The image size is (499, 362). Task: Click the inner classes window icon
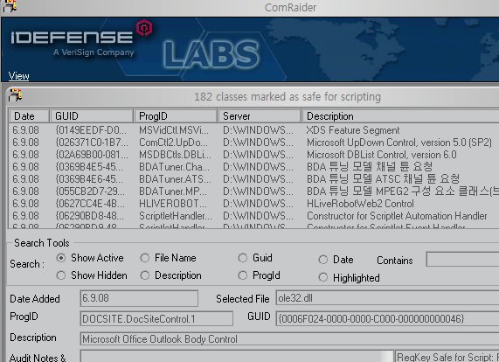(15, 95)
